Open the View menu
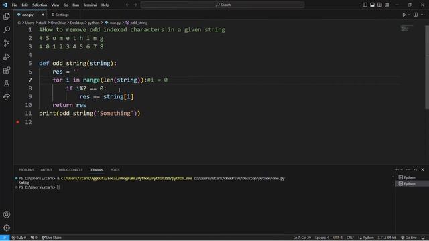 55,5
